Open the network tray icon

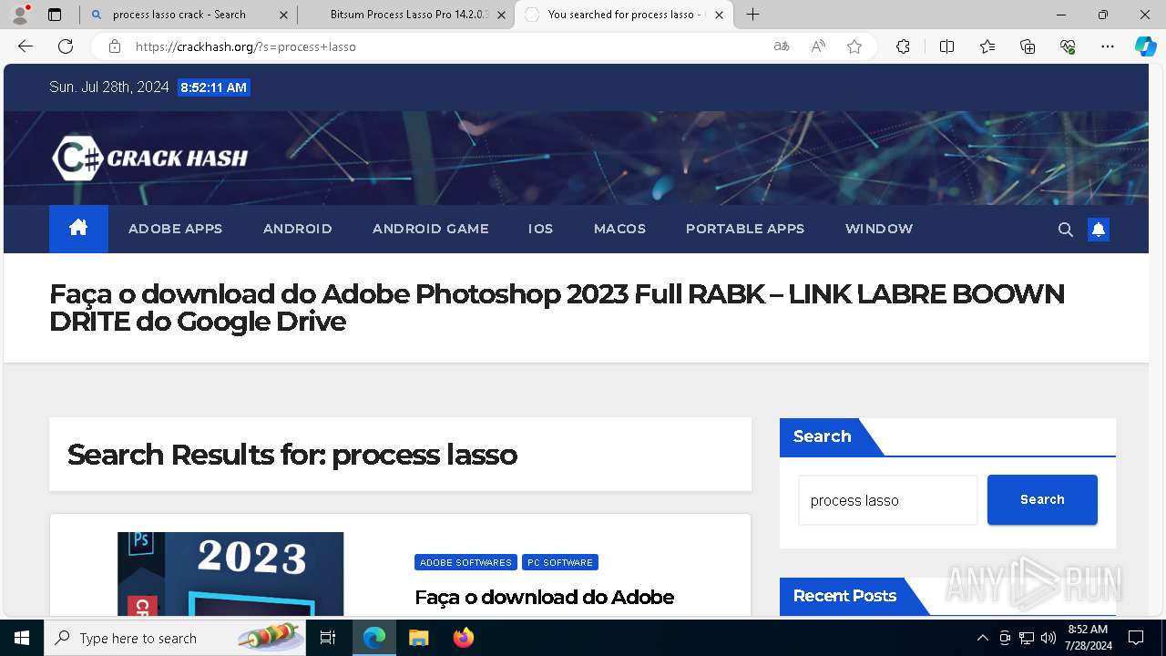point(1027,638)
